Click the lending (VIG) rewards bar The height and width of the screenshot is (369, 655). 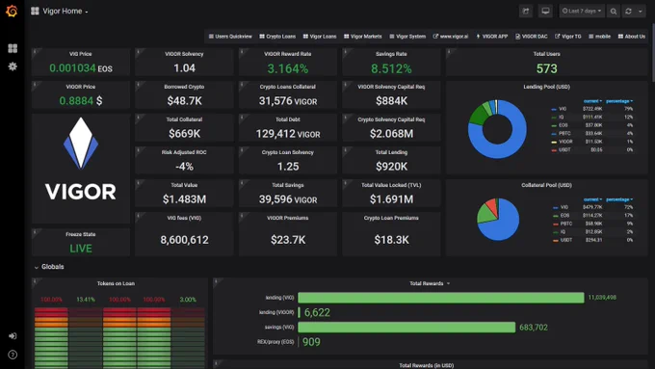click(441, 298)
